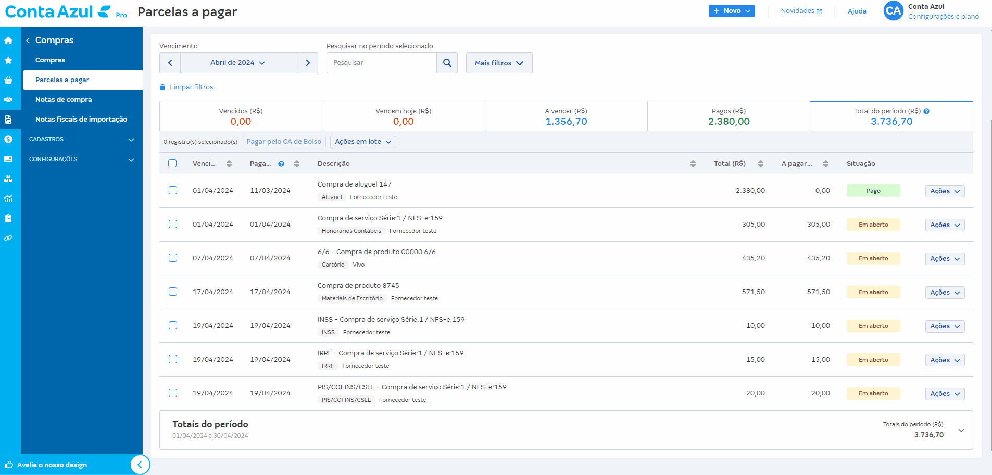Click the Pago status badge
Image resolution: width=992 pixels, height=475 pixels.
(x=873, y=191)
